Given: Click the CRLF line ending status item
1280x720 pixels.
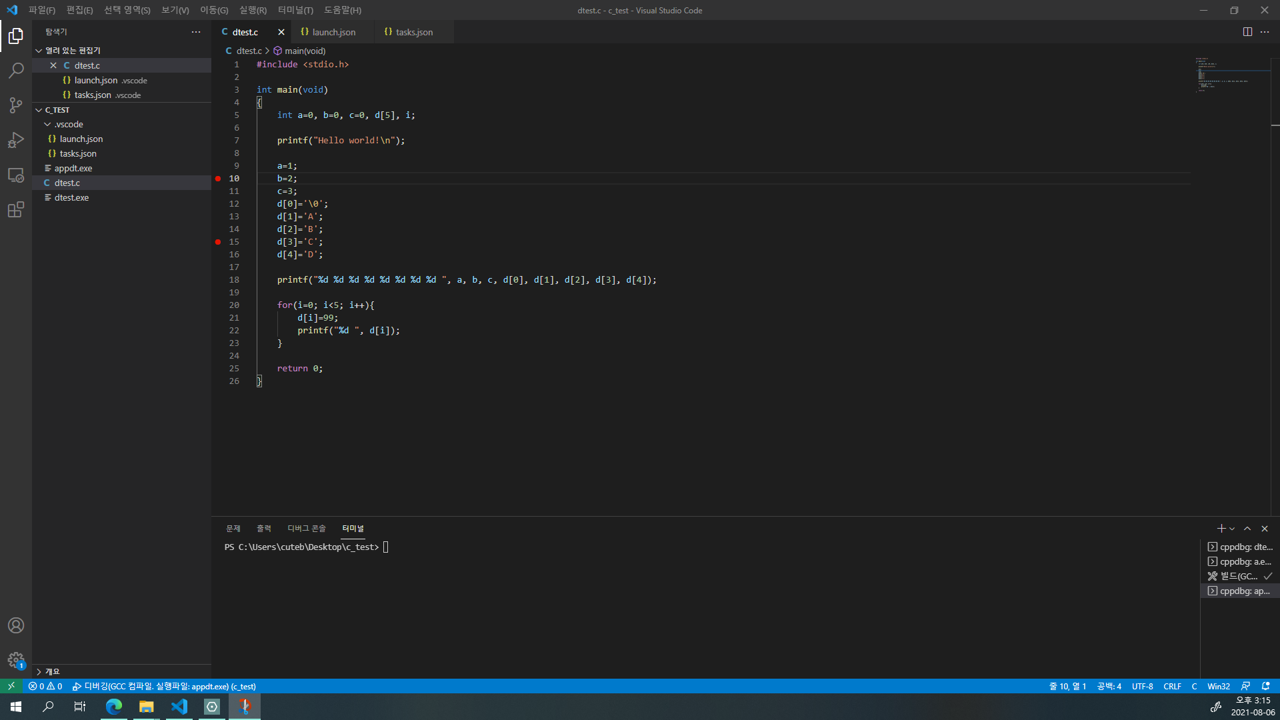Looking at the screenshot, I should 1172,686.
